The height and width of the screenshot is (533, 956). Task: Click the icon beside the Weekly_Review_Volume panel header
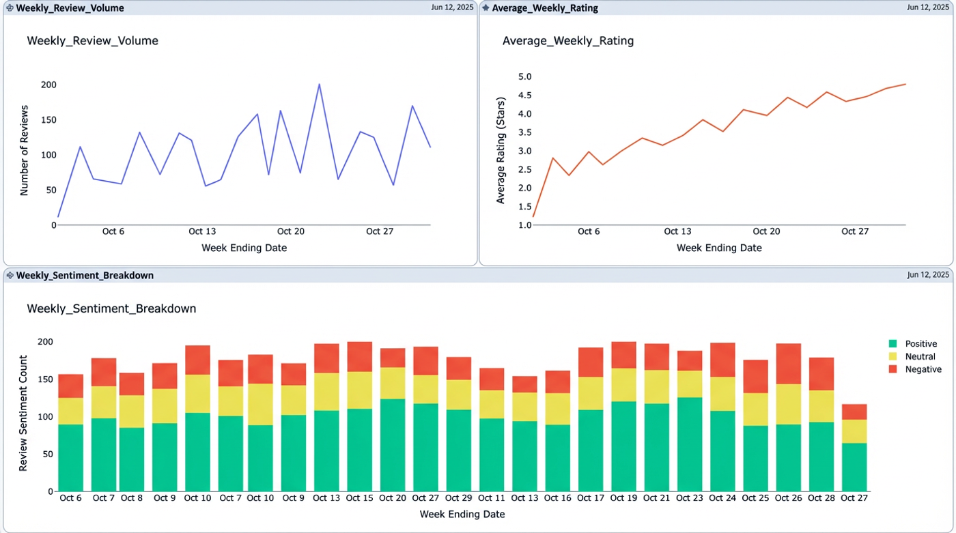click(x=10, y=8)
